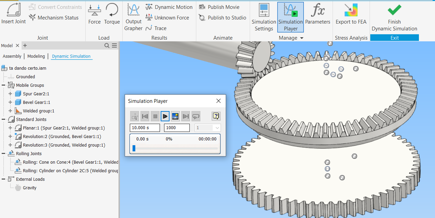Select Bevel Gear1:1 in the tree

pyautogui.click(x=37, y=102)
